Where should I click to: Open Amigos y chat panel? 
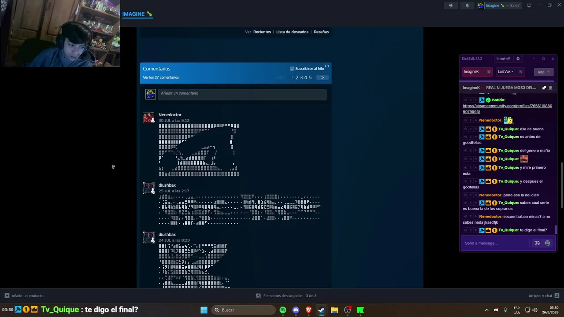tap(544, 296)
